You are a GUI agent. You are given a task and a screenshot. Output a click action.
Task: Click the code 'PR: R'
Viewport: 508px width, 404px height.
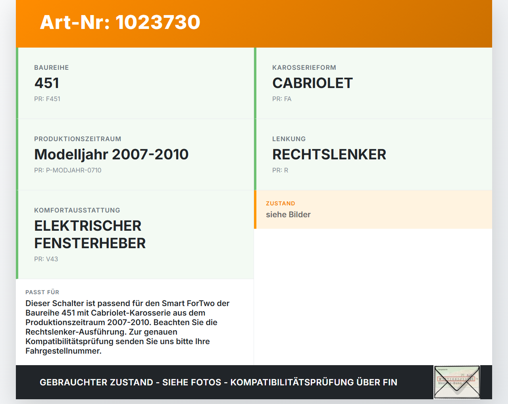[280, 170]
